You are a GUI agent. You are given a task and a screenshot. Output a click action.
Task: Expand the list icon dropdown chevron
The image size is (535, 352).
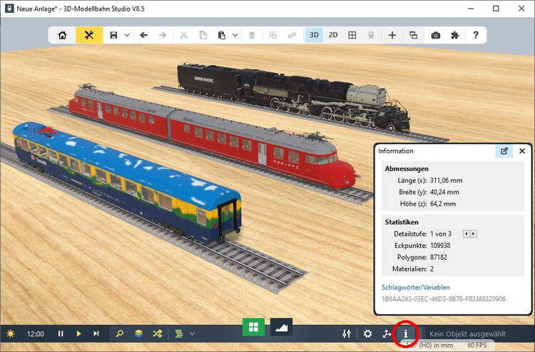tap(192, 333)
